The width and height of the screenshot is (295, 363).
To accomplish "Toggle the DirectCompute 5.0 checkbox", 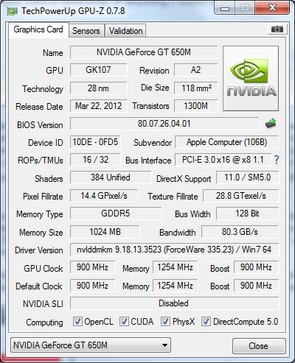I will [x=206, y=321].
